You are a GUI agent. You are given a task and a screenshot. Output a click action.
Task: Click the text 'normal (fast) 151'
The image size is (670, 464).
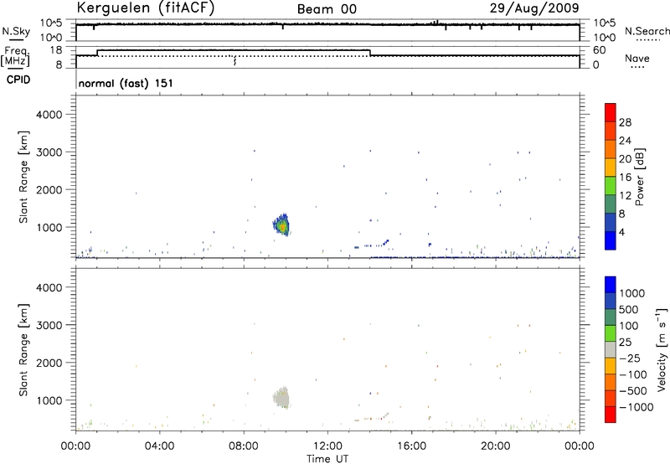126,83
